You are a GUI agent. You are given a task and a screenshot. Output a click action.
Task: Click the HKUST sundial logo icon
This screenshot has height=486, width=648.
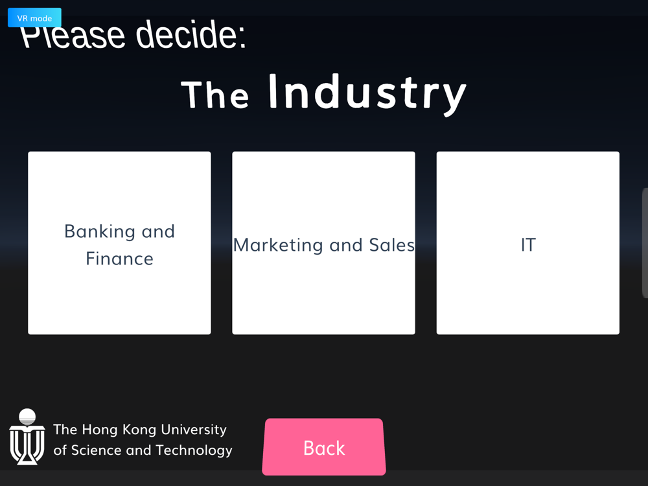pos(27,437)
